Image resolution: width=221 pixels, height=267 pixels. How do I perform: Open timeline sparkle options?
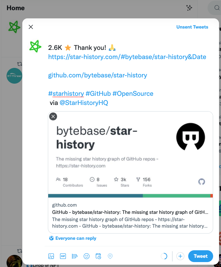[x=189, y=8]
